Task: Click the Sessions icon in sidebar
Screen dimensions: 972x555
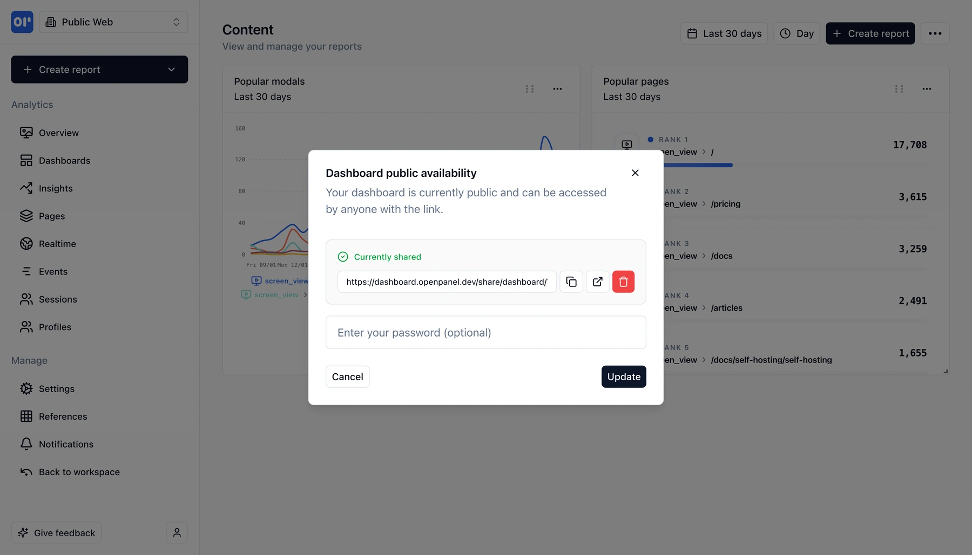Action: tap(26, 299)
